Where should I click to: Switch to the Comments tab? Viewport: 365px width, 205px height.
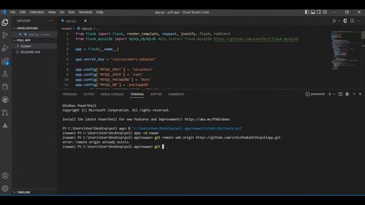176,94
